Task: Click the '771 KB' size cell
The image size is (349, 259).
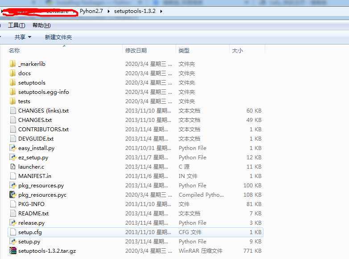Action: click(x=252, y=251)
